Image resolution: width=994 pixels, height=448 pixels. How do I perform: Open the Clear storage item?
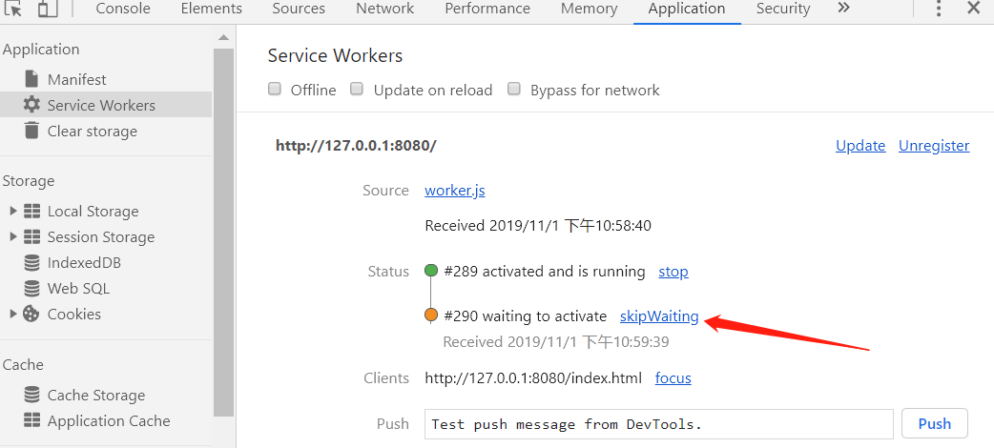[x=92, y=132]
